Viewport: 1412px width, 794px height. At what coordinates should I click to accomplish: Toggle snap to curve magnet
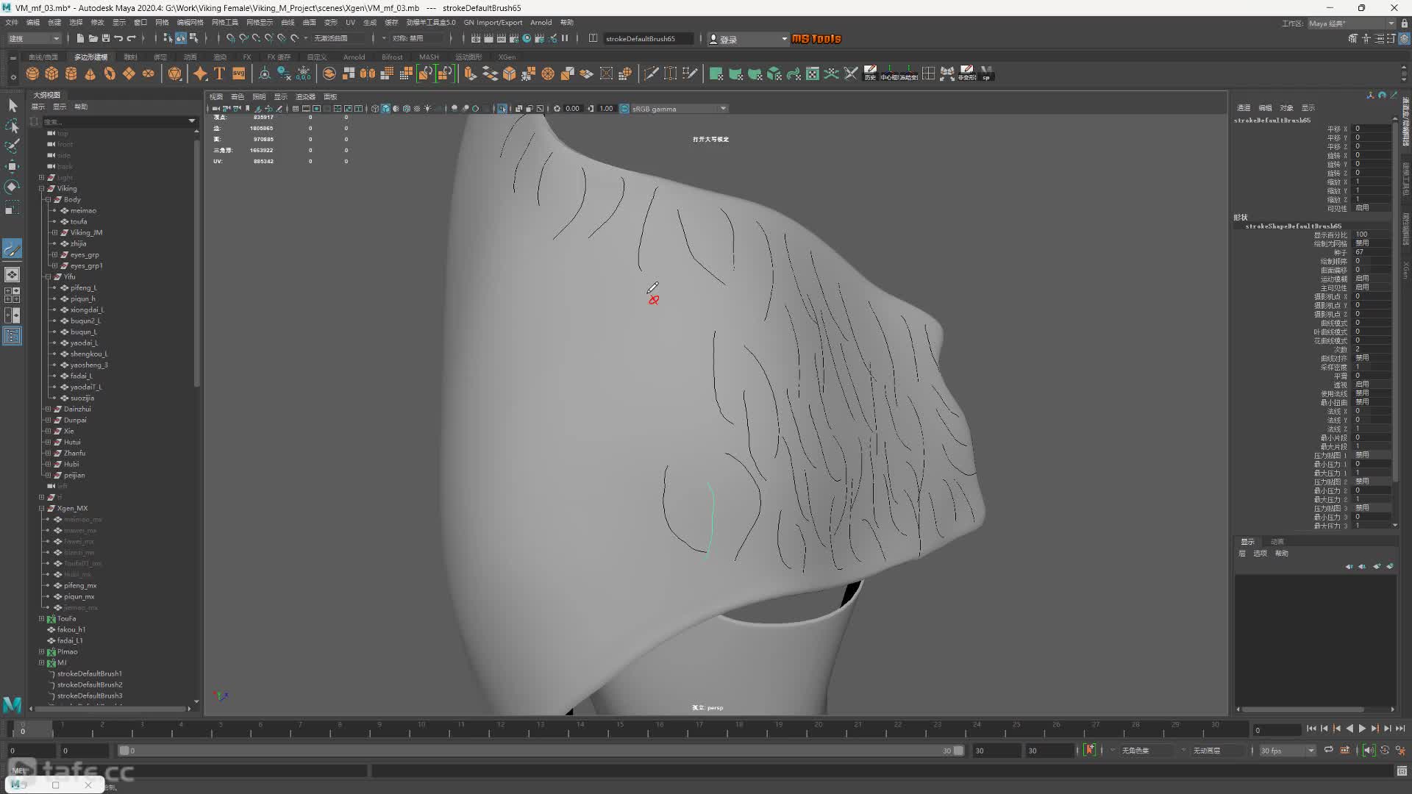243,38
